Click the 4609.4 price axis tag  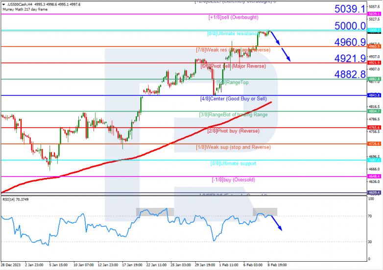[374, 193]
